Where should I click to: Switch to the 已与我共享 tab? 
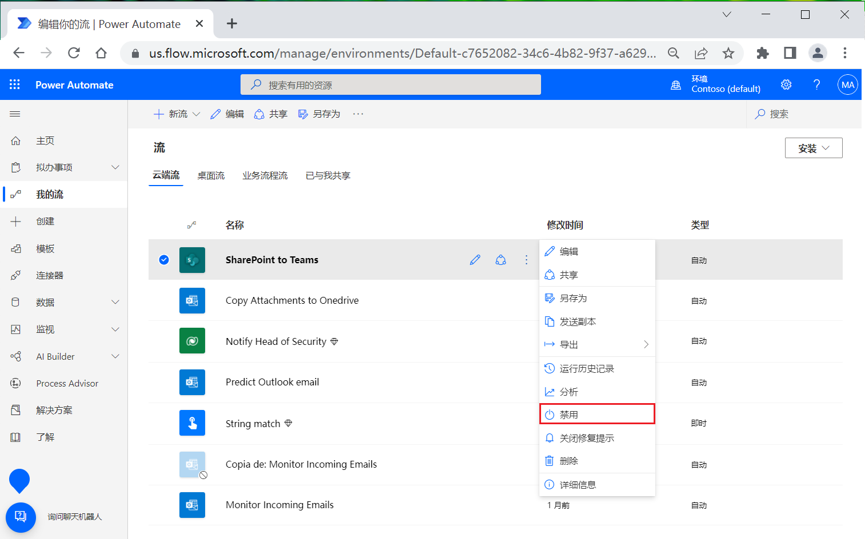[x=328, y=175]
